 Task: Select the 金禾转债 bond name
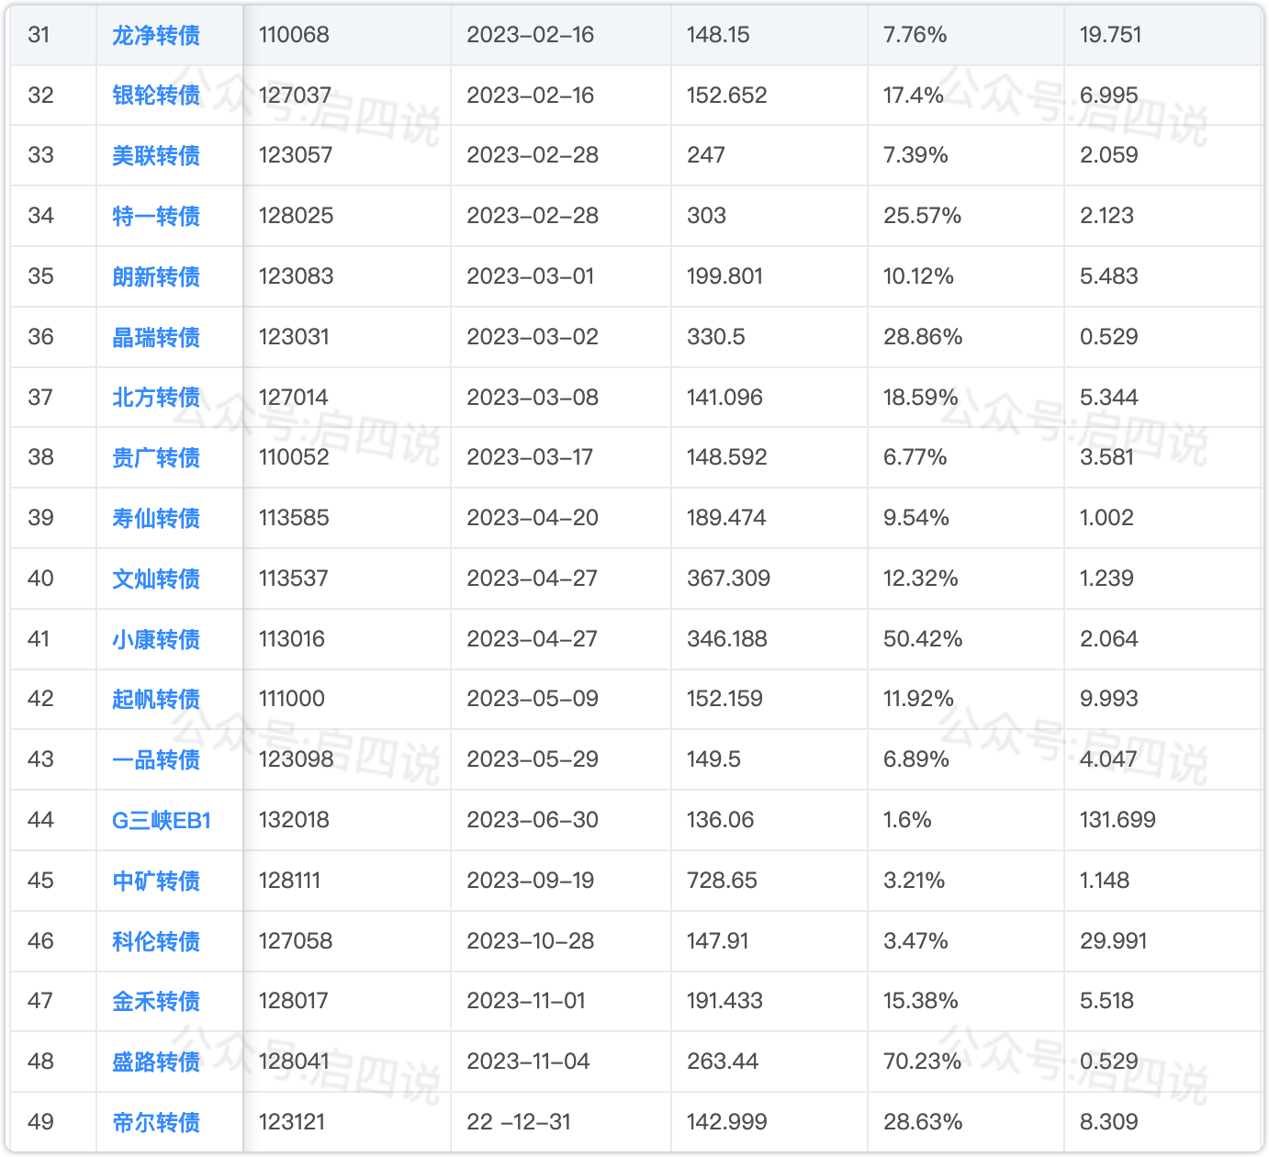pyautogui.click(x=156, y=1001)
